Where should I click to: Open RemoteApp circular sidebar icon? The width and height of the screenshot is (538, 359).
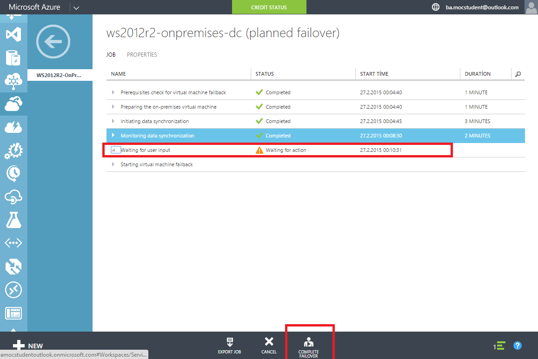click(13, 290)
